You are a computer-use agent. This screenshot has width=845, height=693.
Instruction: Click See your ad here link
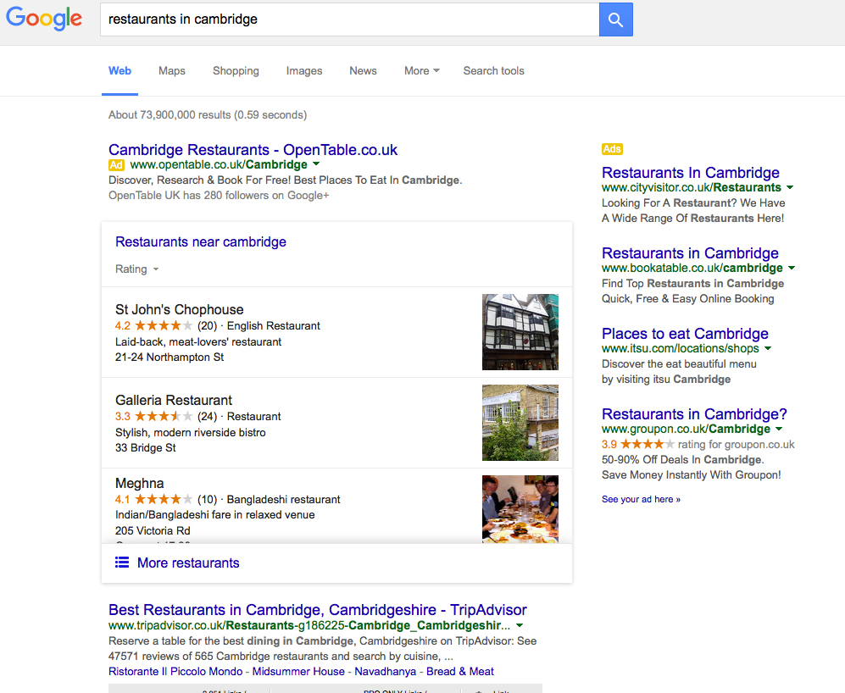(x=641, y=499)
